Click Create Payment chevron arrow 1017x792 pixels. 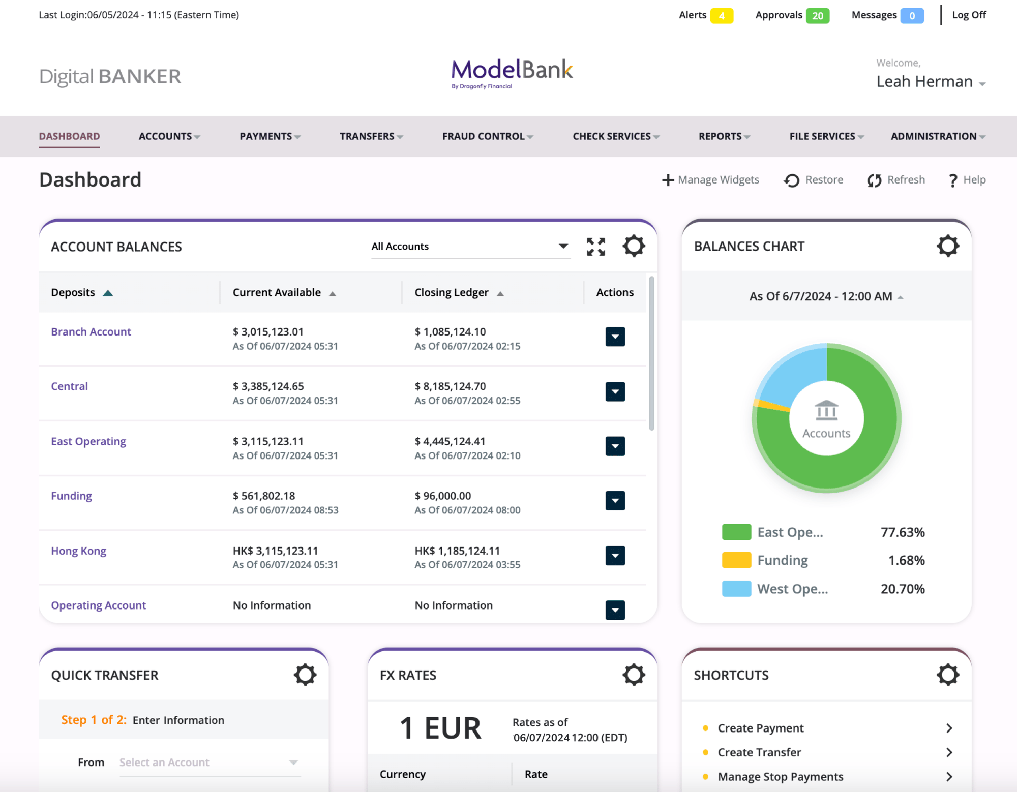(949, 728)
